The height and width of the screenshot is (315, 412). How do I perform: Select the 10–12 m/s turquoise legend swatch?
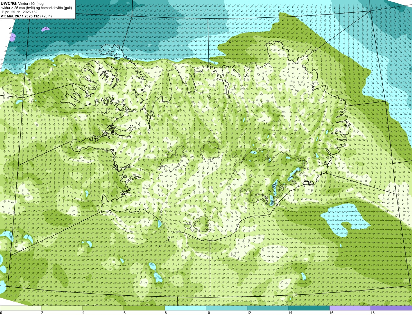(x=227, y=308)
